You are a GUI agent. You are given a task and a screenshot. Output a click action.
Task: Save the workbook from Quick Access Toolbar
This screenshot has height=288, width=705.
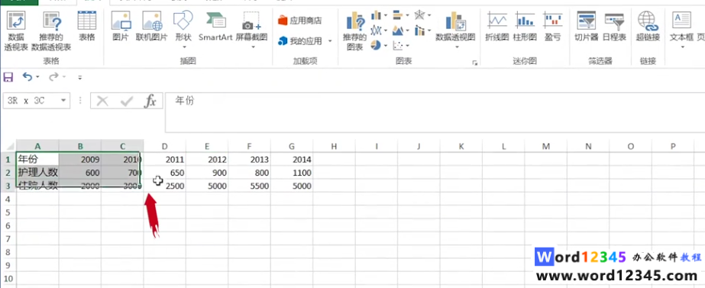(8, 77)
